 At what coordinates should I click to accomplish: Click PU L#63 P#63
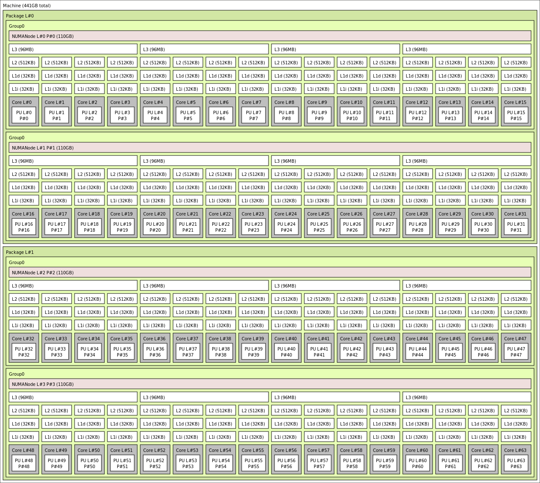[516, 463]
